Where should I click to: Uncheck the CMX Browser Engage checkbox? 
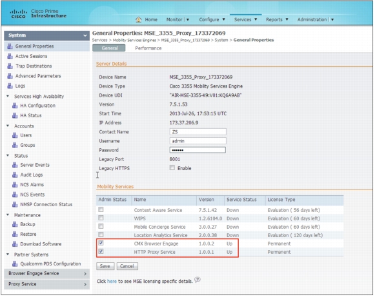coord(101,244)
